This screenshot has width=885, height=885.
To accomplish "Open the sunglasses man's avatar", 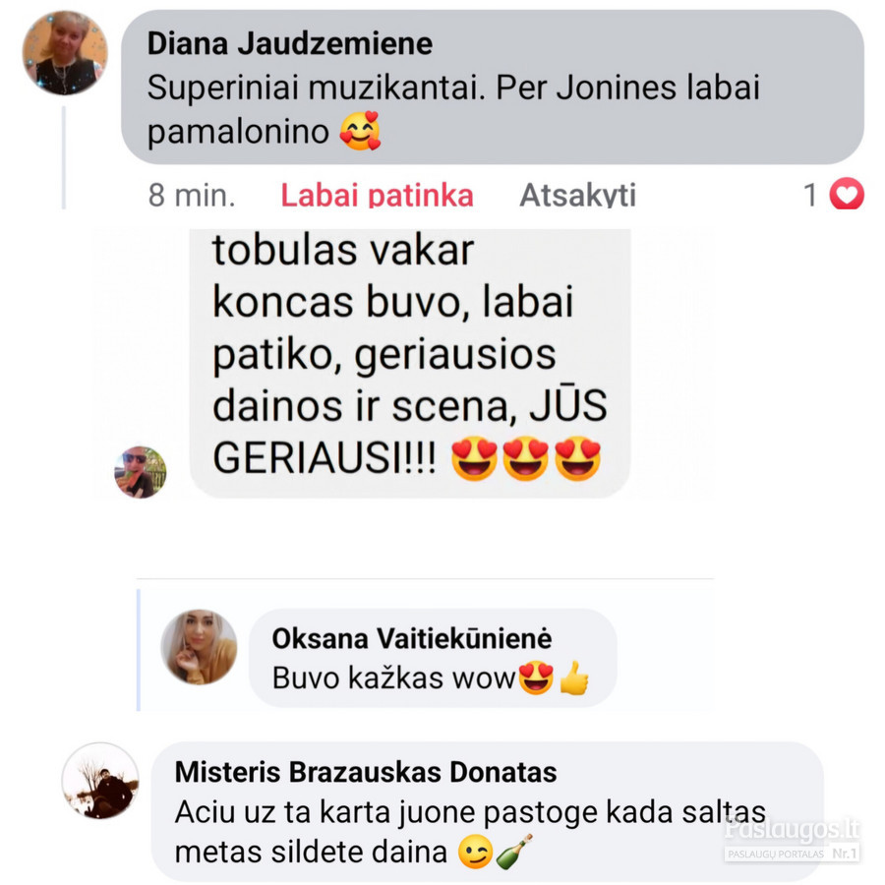I will pyautogui.click(x=140, y=472).
